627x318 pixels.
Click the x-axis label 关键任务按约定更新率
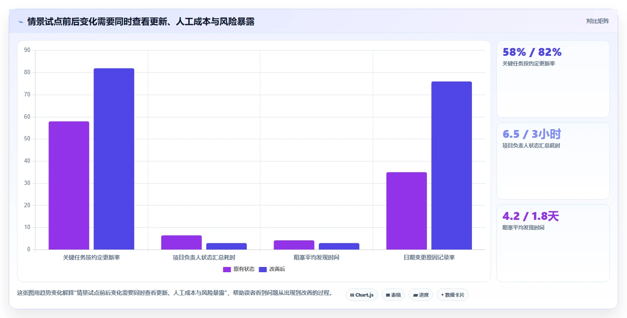[x=91, y=257]
